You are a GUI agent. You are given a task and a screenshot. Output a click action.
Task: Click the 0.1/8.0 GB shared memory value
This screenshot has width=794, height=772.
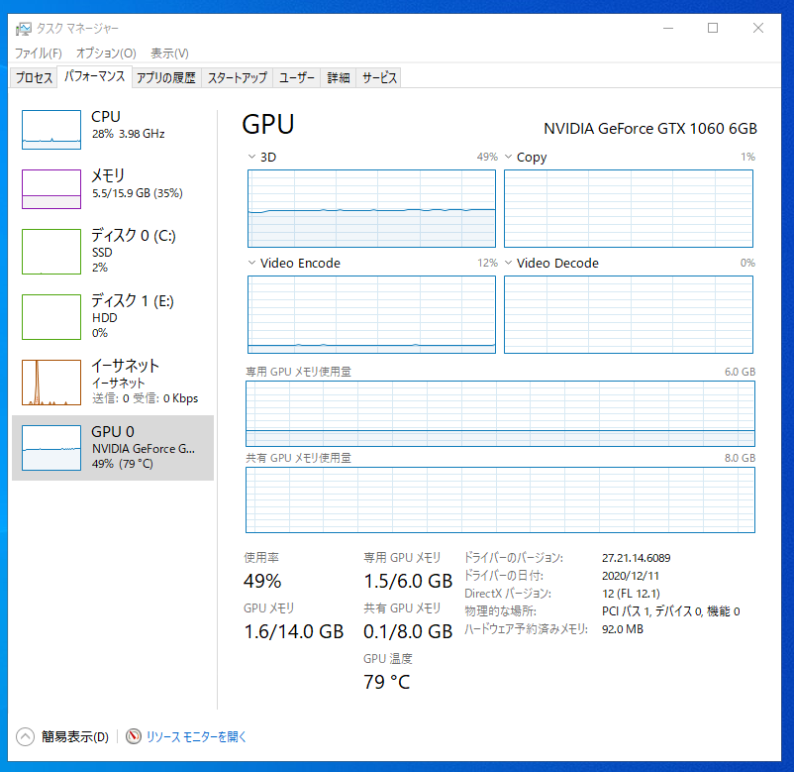tap(408, 631)
